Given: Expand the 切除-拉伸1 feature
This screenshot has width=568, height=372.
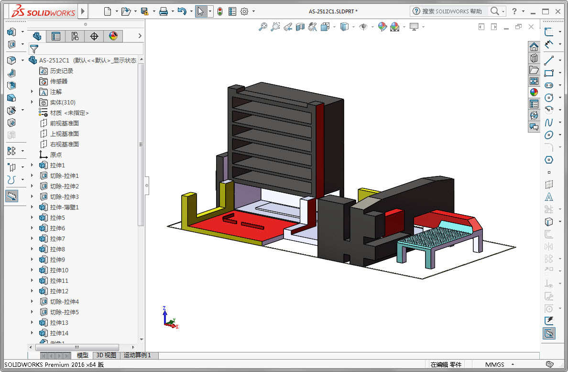Looking at the screenshot, I should click(x=32, y=176).
